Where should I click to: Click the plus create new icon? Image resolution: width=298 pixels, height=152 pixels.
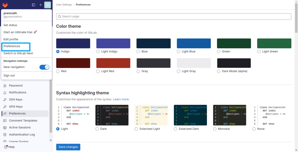(x=40, y=5)
